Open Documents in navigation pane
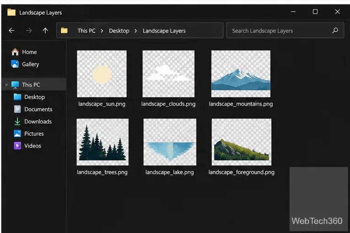350x233 pixels. click(38, 109)
